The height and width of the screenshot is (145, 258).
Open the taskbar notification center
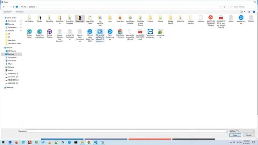click(254, 142)
